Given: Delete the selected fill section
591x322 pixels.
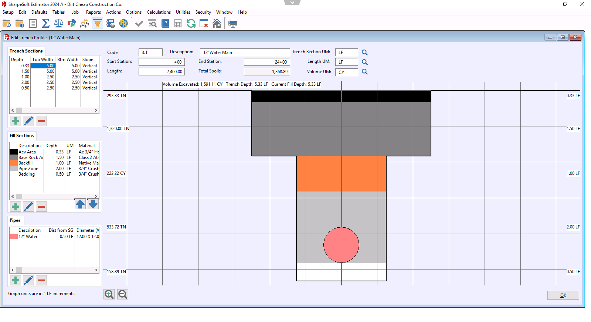Looking at the screenshot, I should tap(41, 207).
